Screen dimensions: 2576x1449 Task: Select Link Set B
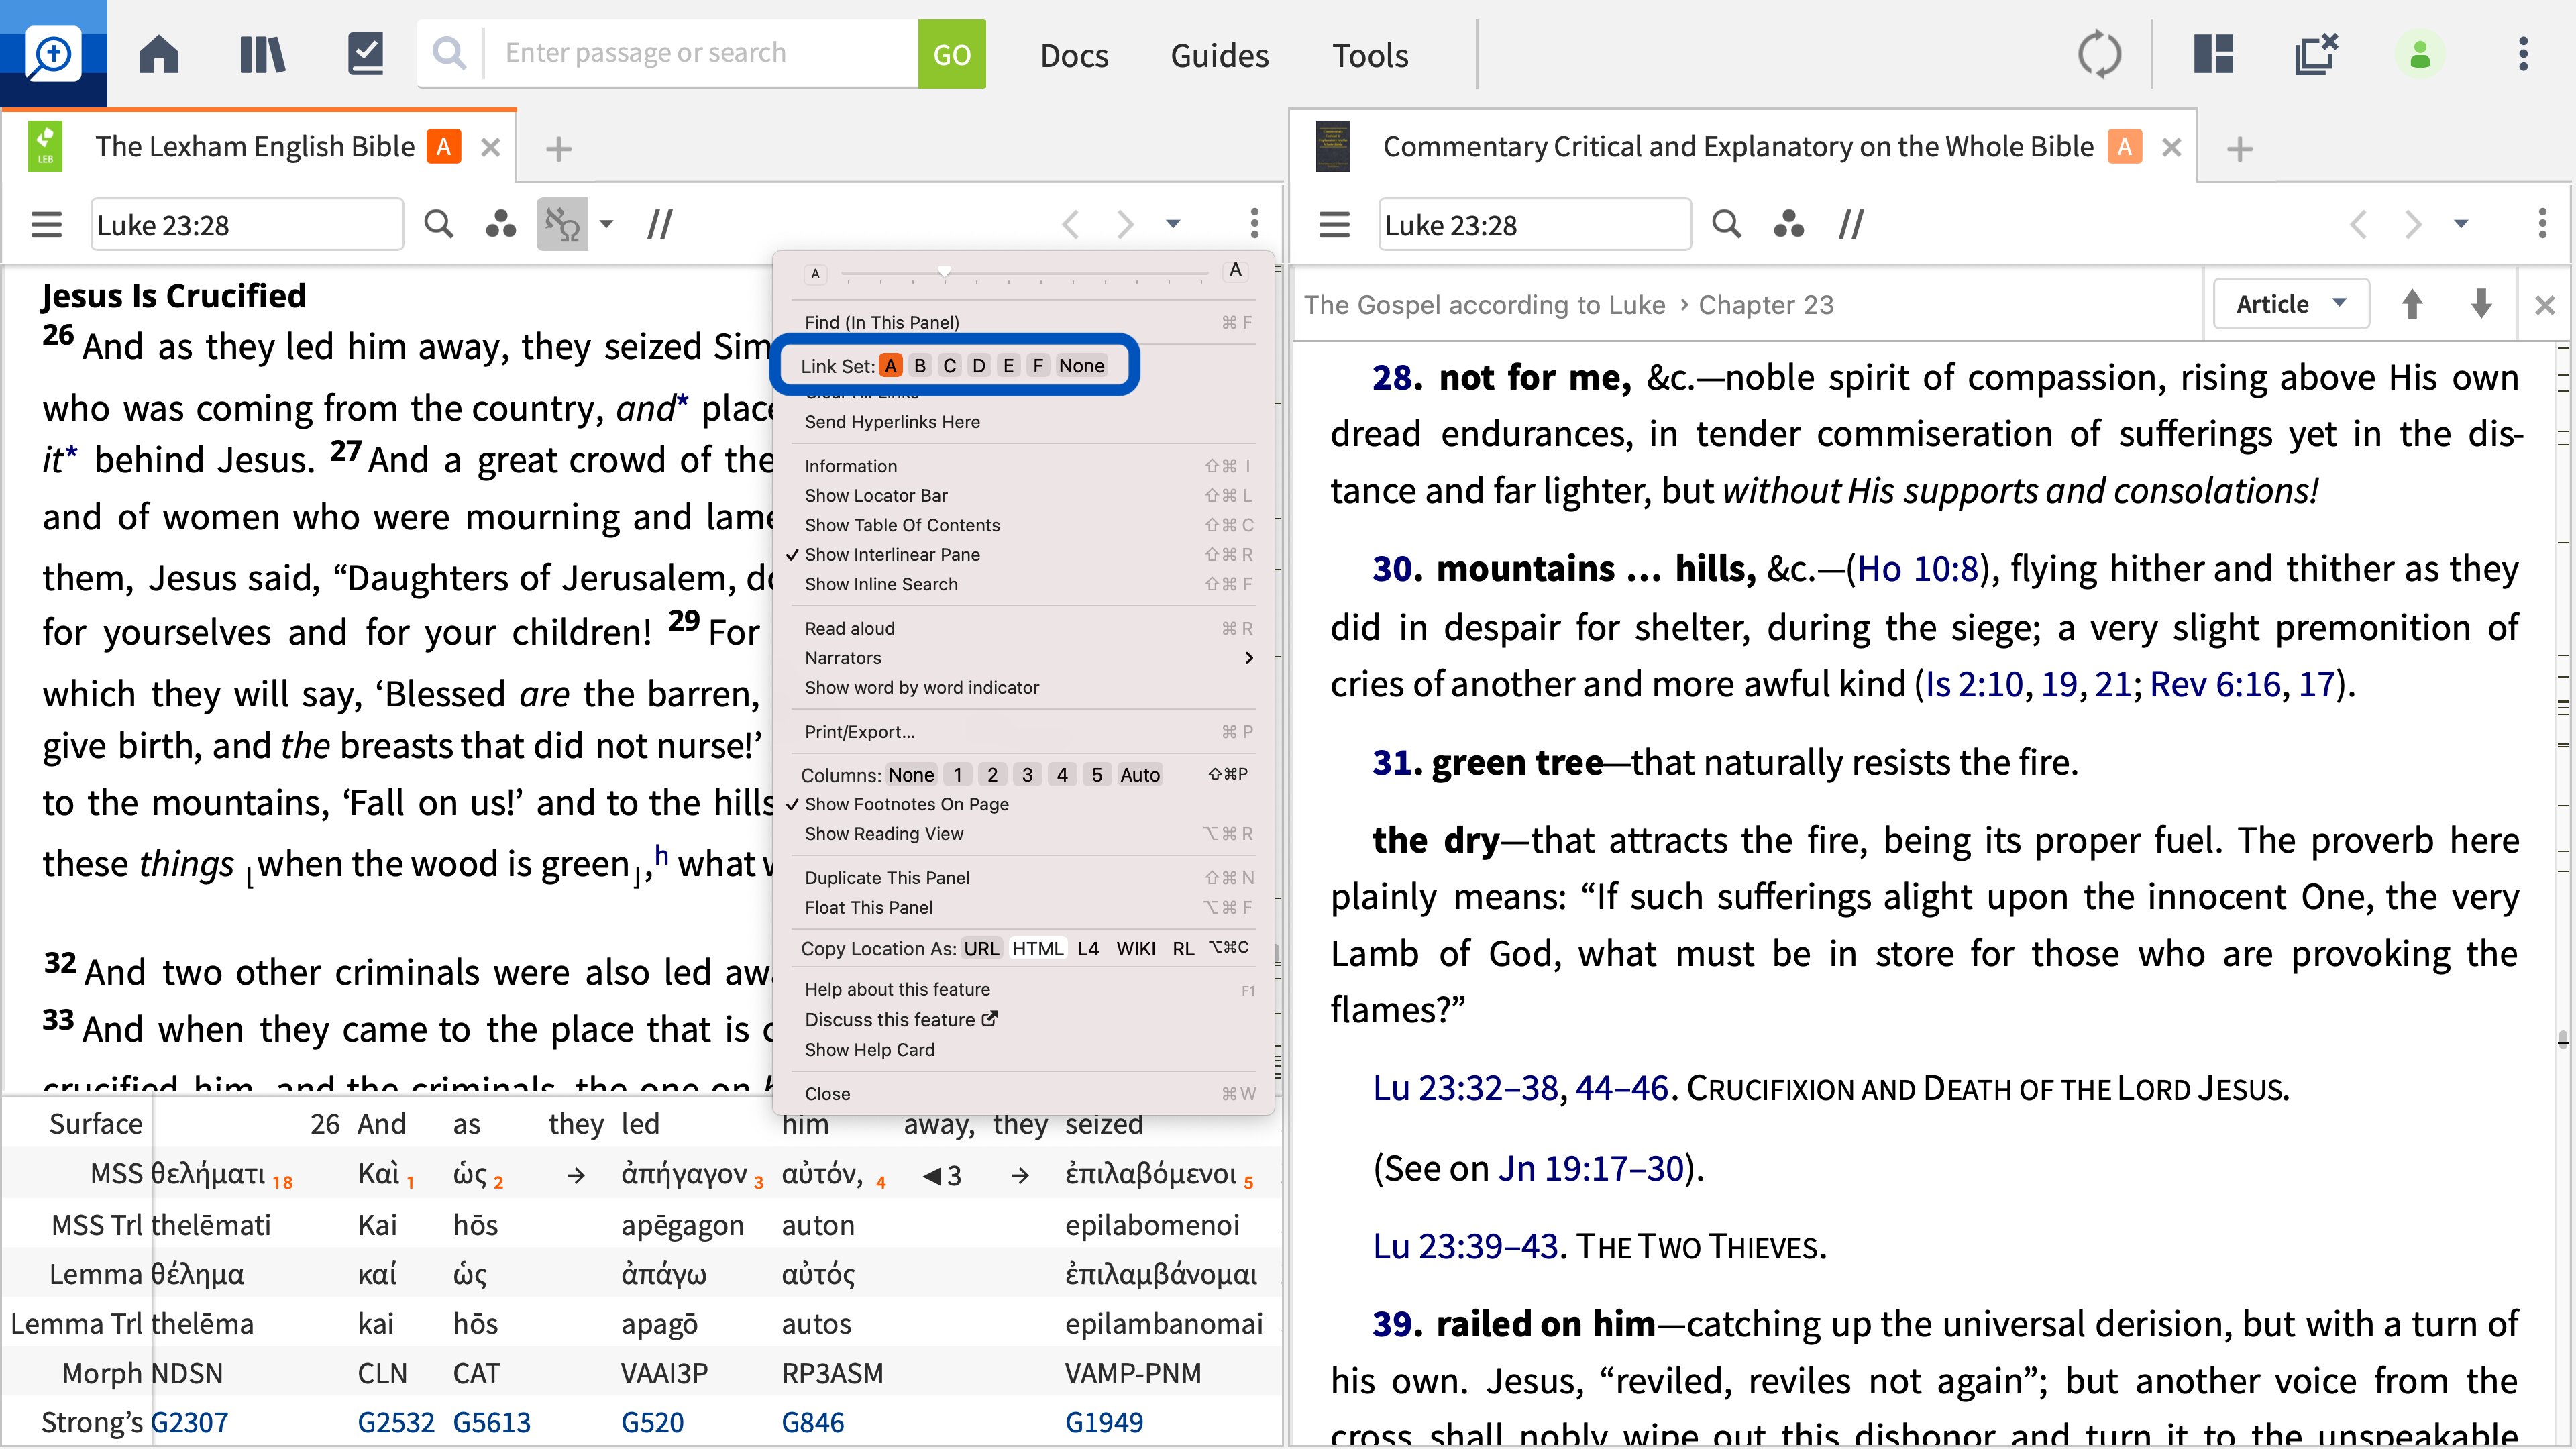pyautogui.click(x=920, y=366)
